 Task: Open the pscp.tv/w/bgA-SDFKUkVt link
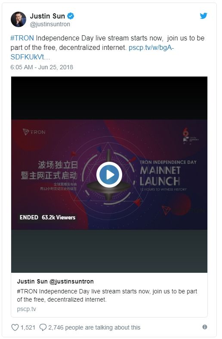coord(92,52)
